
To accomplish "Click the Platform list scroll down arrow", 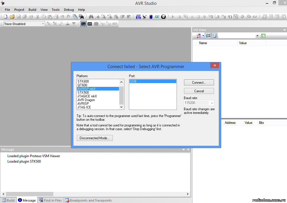I will pyautogui.click(x=121, y=107).
